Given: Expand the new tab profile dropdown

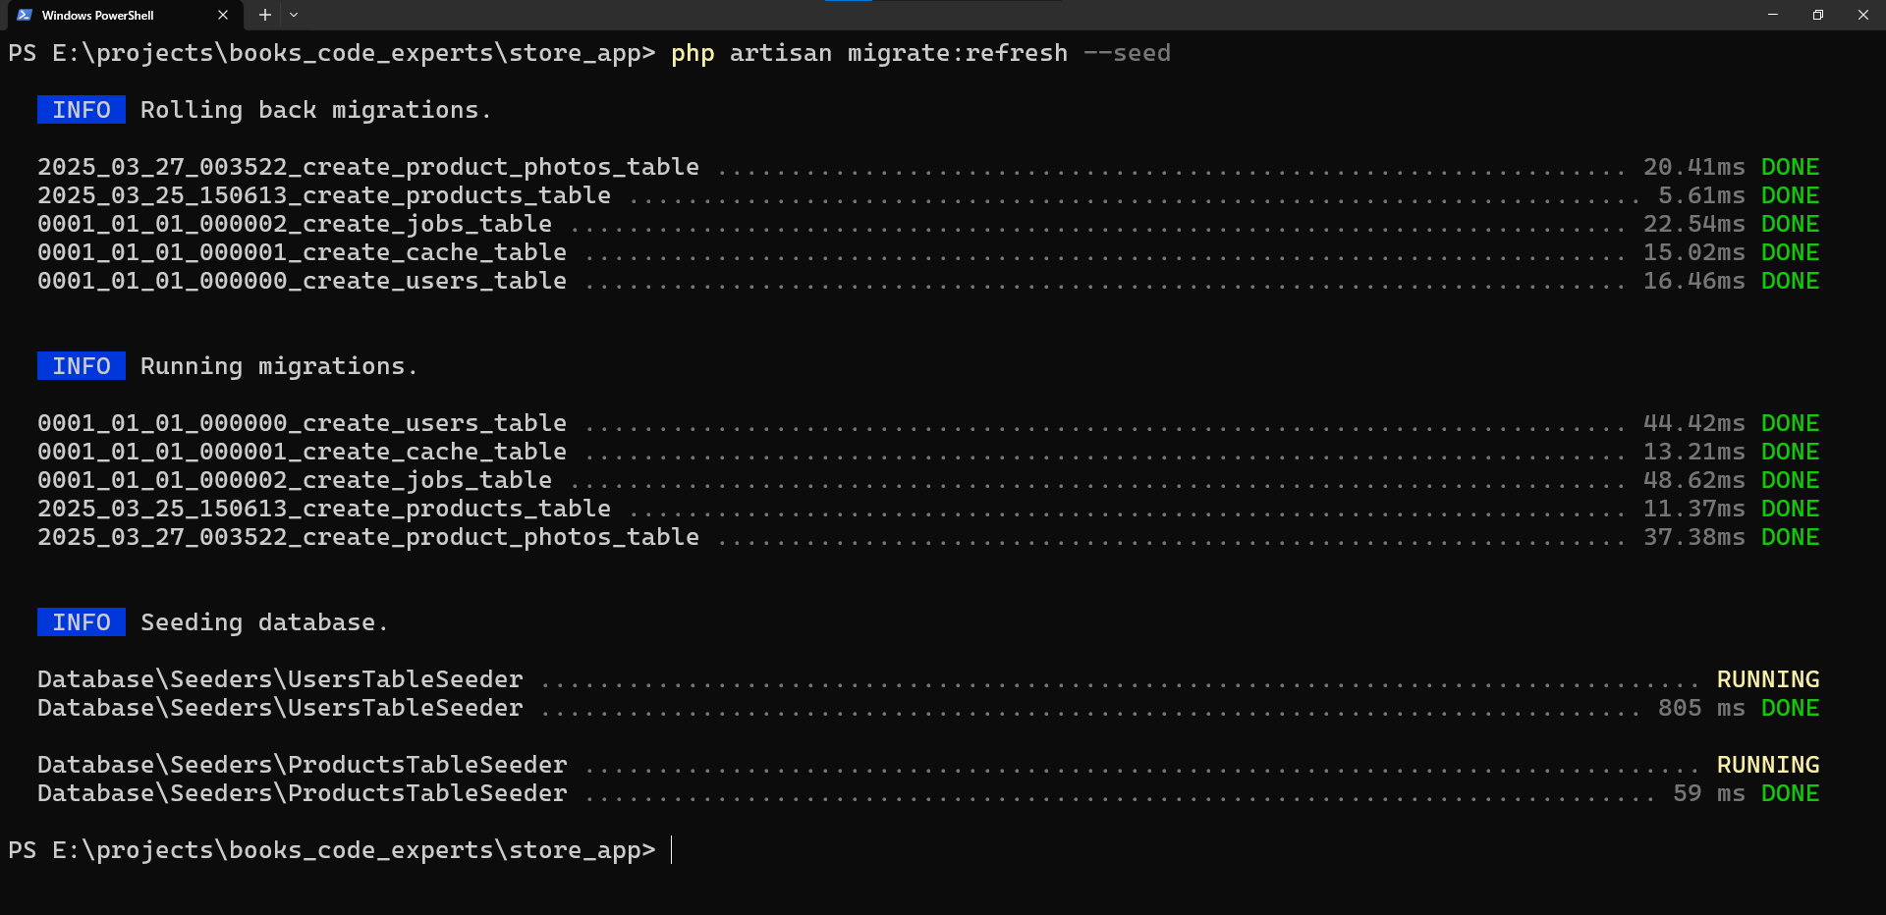Looking at the screenshot, I should [x=294, y=15].
